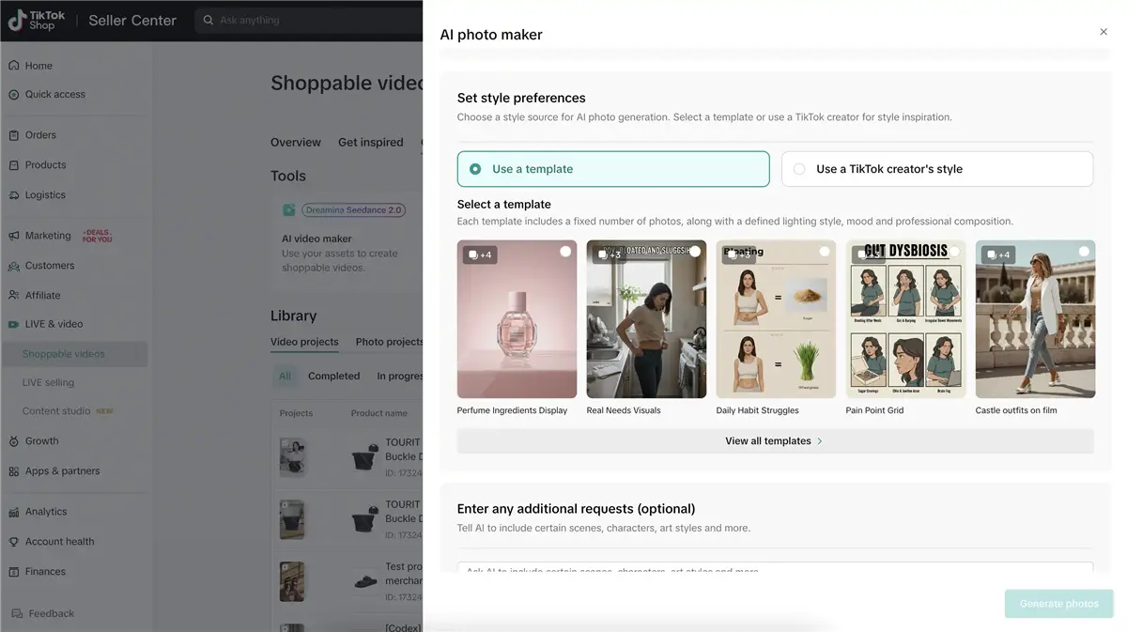The image size is (1127, 632).
Task: Tick the Real Needs Visuals template circle
Action: click(x=695, y=252)
